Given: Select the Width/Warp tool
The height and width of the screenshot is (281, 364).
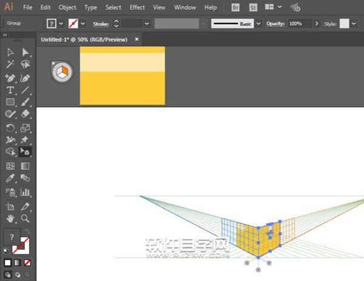Looking at the screenshot, I should pyautogui.click(x=10, y=140).
